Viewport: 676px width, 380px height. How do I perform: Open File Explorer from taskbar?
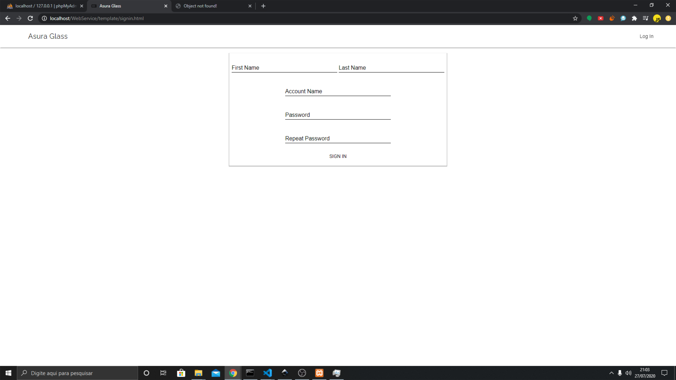(x=198, y=373)
